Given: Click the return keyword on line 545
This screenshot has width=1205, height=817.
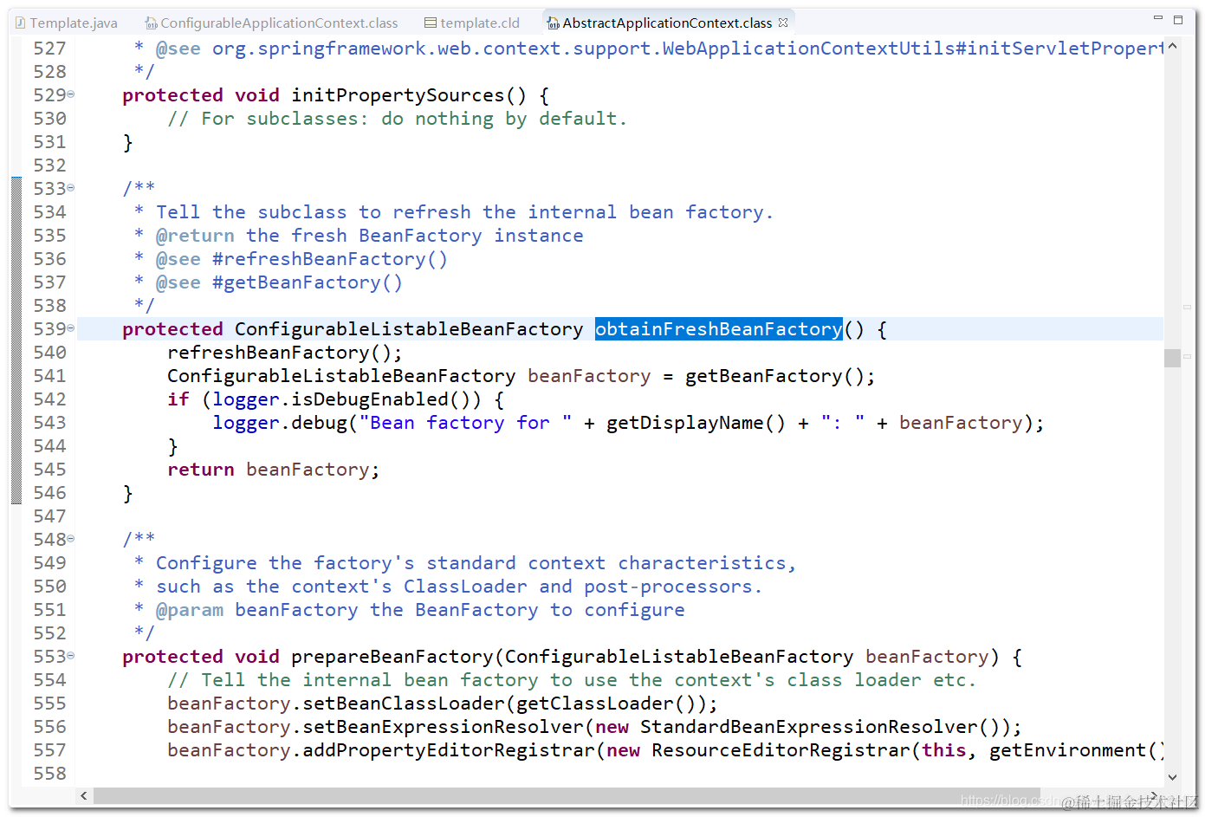Looking at the screenshot, I should 201,470.
